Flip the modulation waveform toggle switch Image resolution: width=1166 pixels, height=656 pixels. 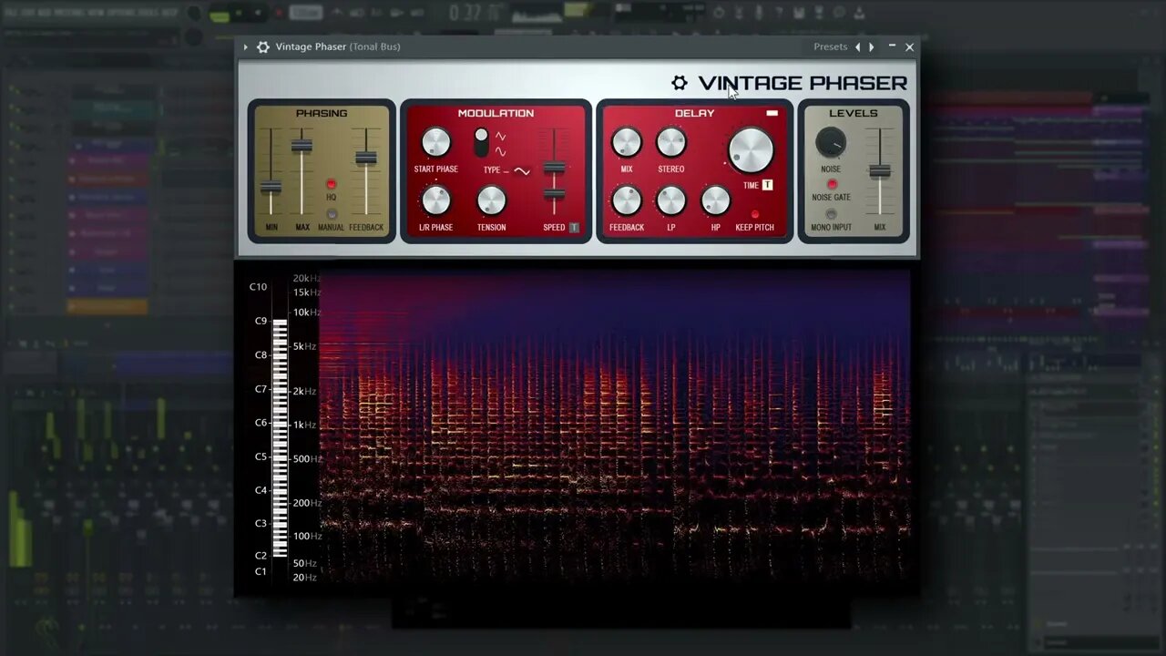point(481,141)
